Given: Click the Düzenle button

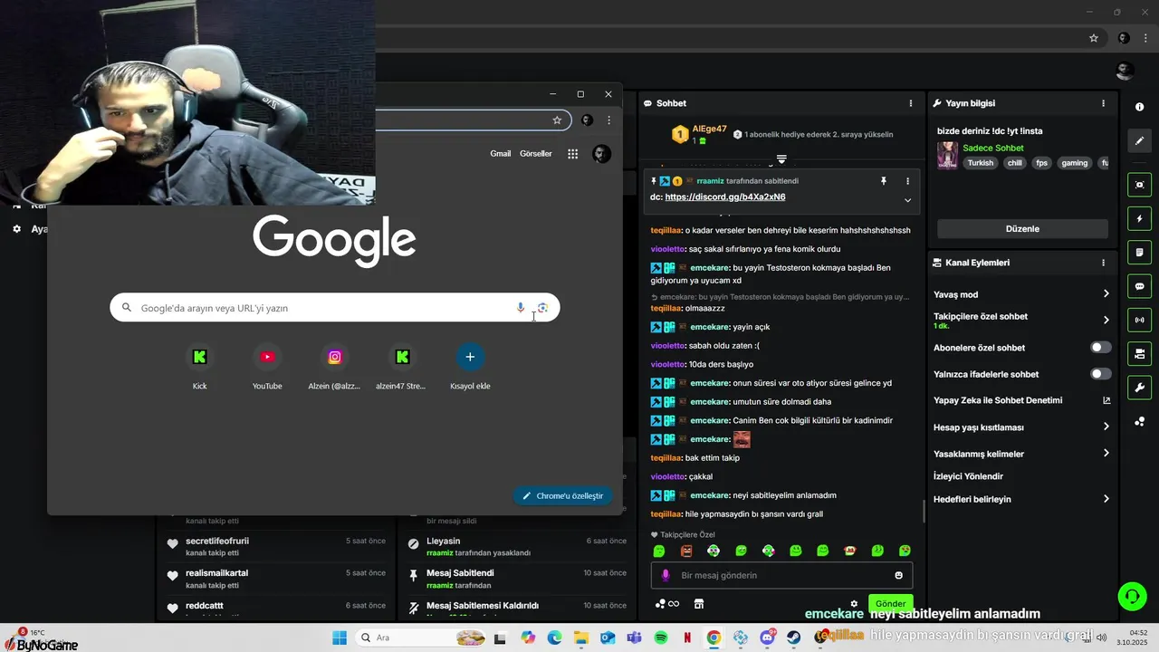Looking at the screenshot, I should (1022, 229).
